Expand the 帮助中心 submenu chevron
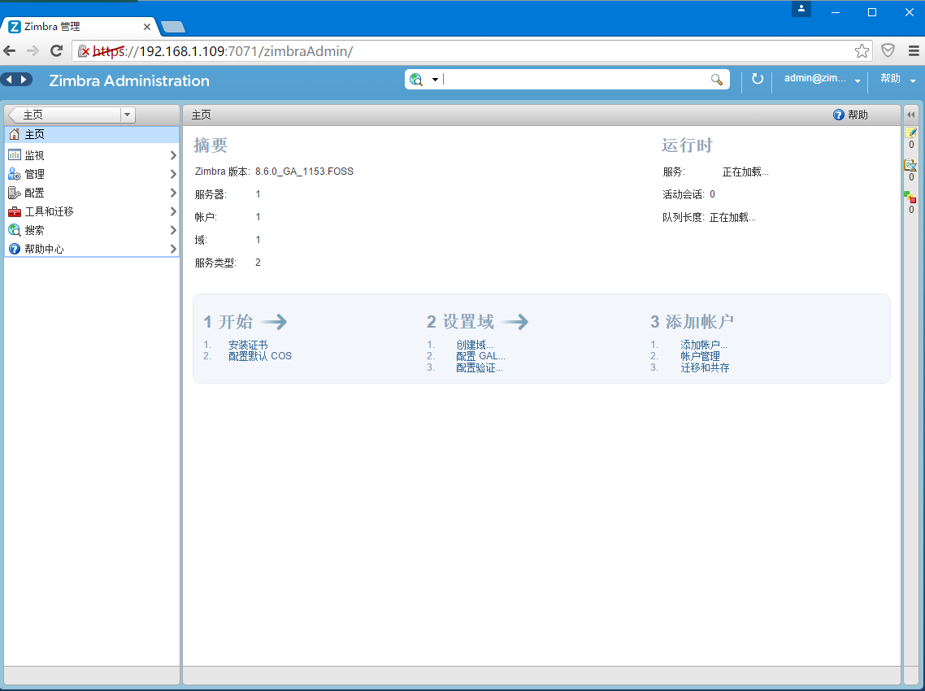Image resolution: width=925 pixels, height=691 pixels. click(x=173, y=249)
